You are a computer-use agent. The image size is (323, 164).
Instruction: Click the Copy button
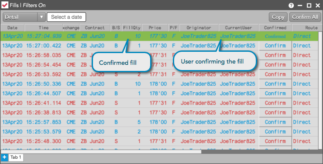pos(278,17)
